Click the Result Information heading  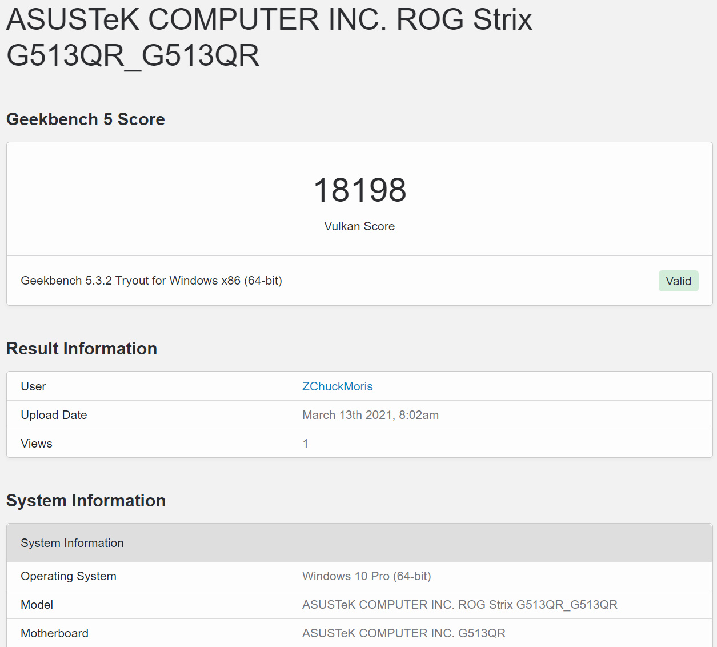coord(82,348)
